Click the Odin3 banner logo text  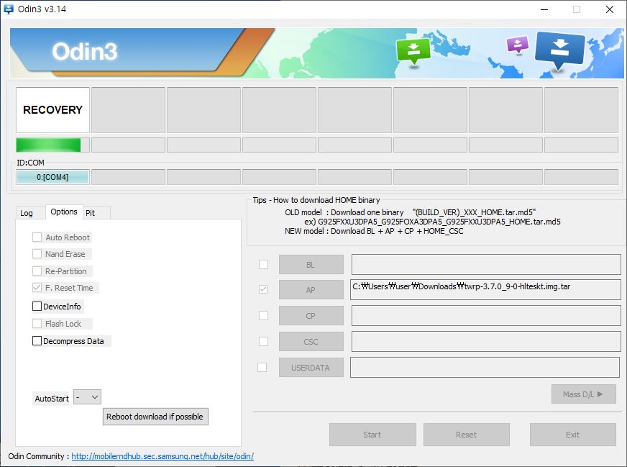pos(84,52)
